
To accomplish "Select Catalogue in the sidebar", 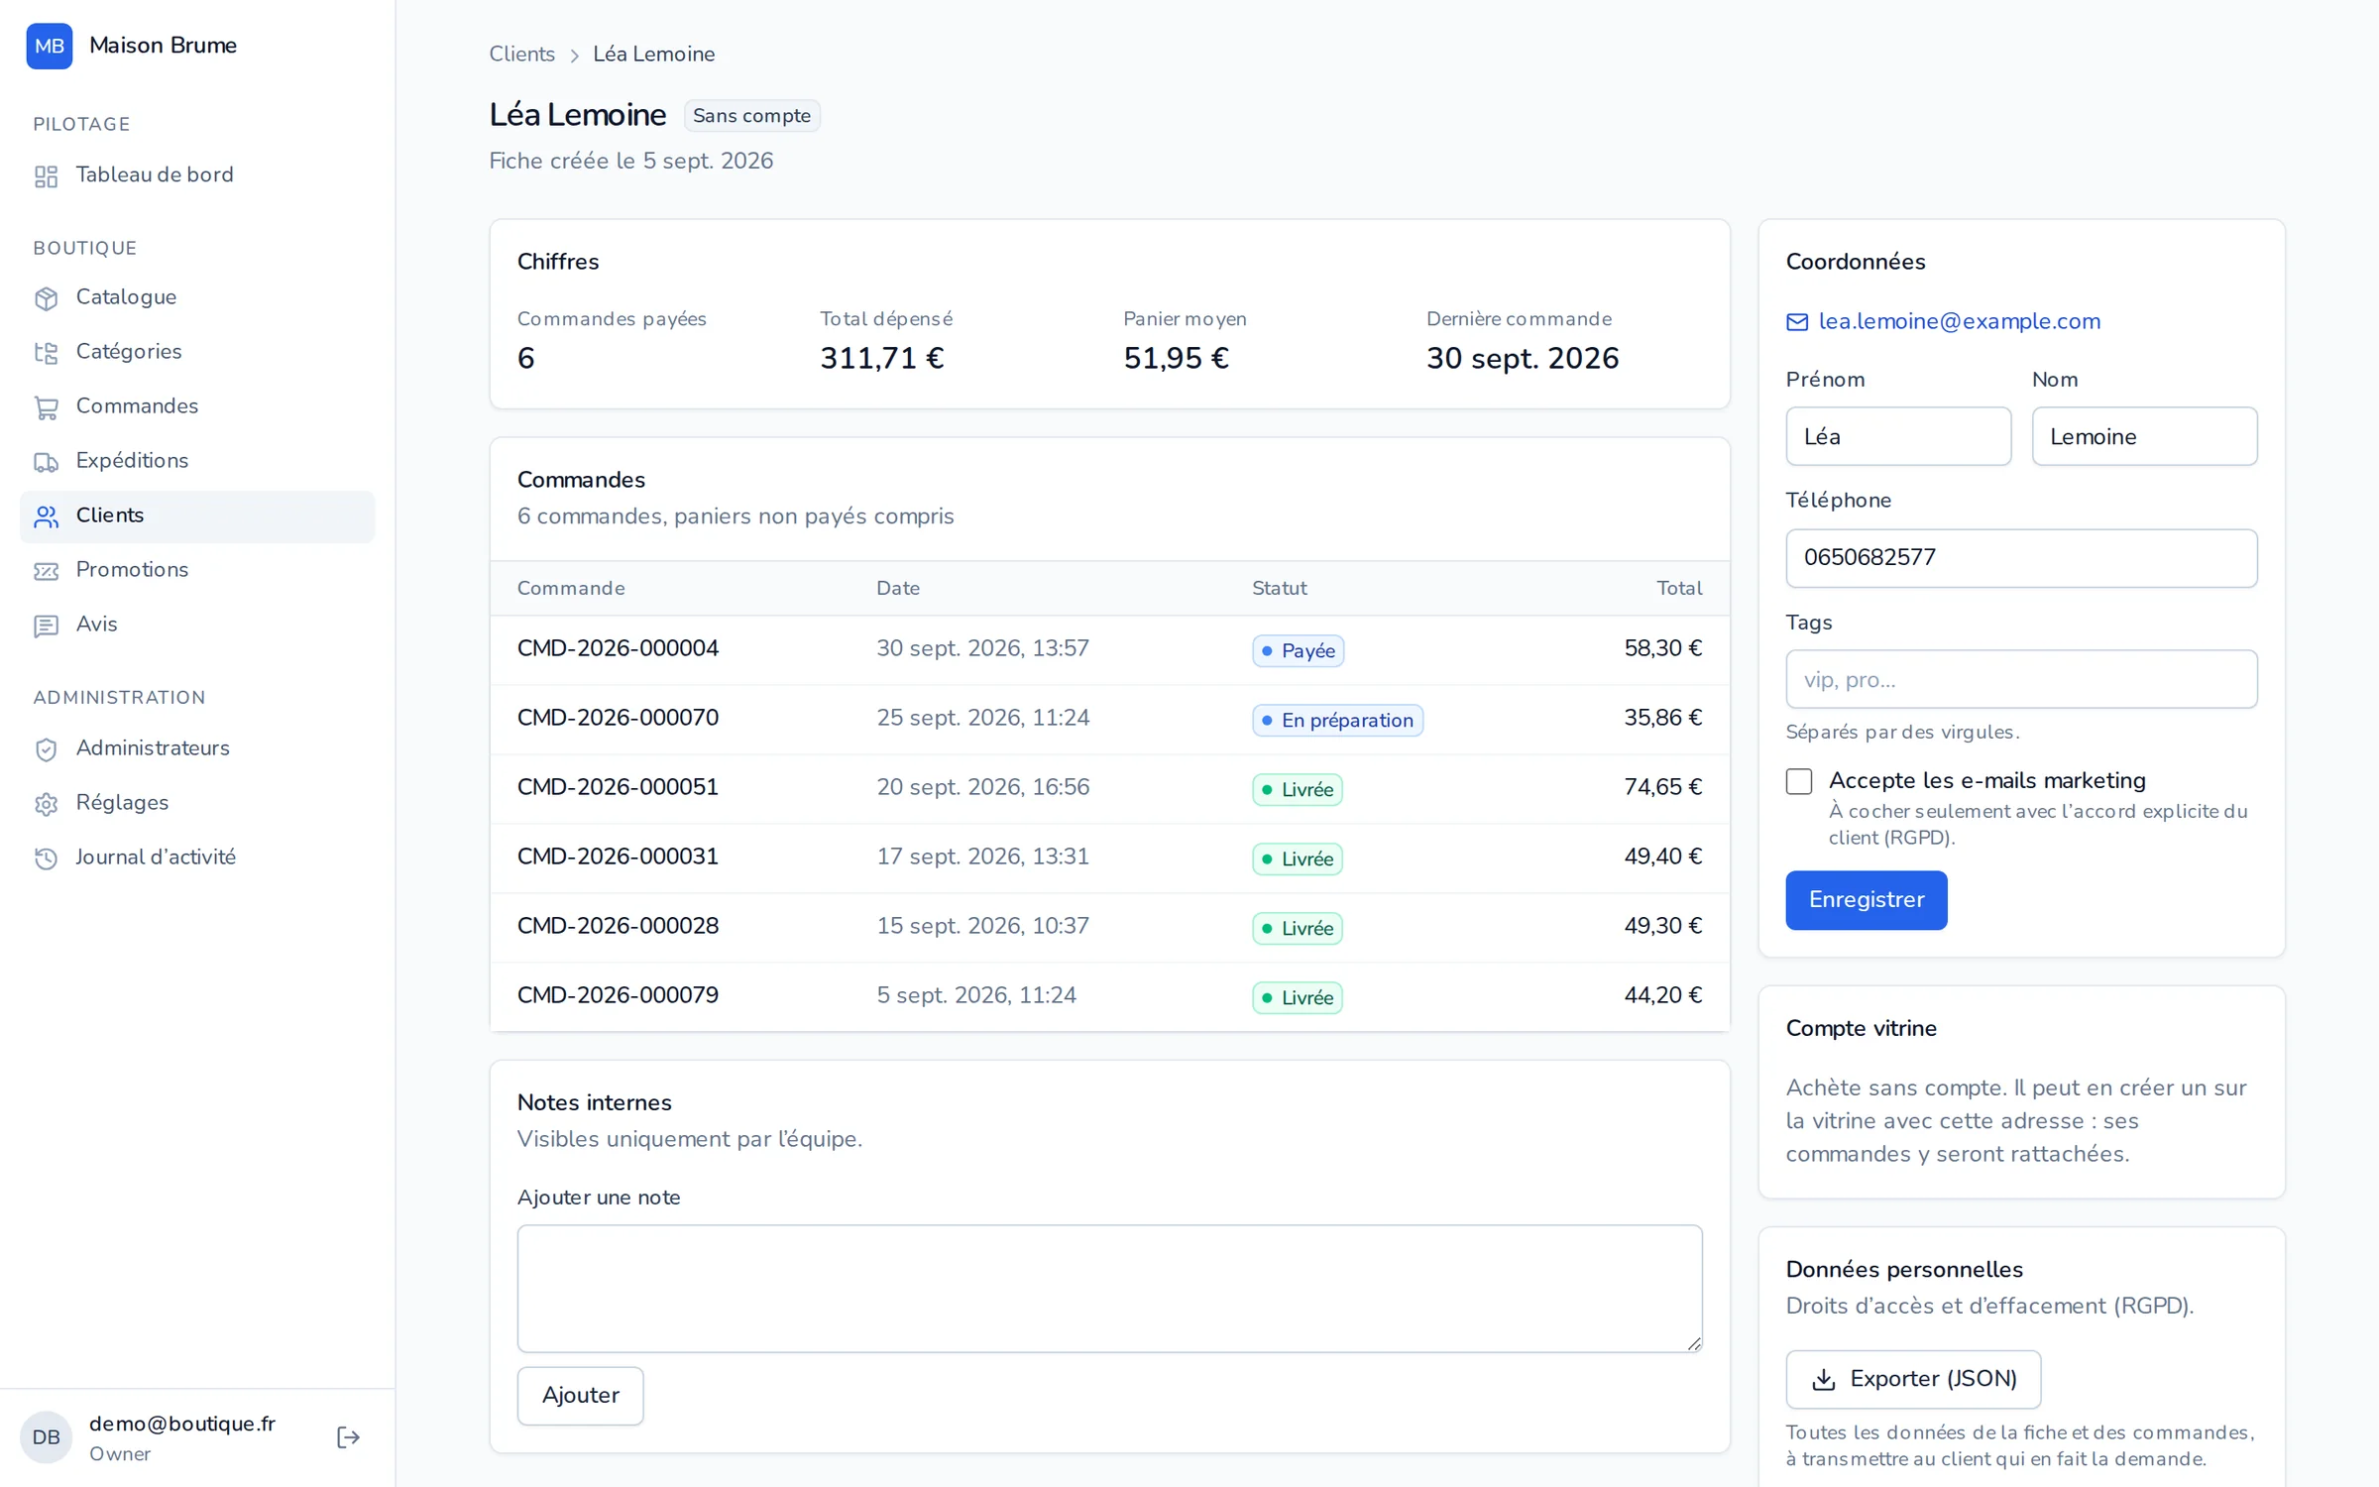I will coord(197,297).
